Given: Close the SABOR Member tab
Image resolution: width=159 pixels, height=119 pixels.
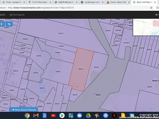Looking at the screenshot, I should (x=77, y=2).
